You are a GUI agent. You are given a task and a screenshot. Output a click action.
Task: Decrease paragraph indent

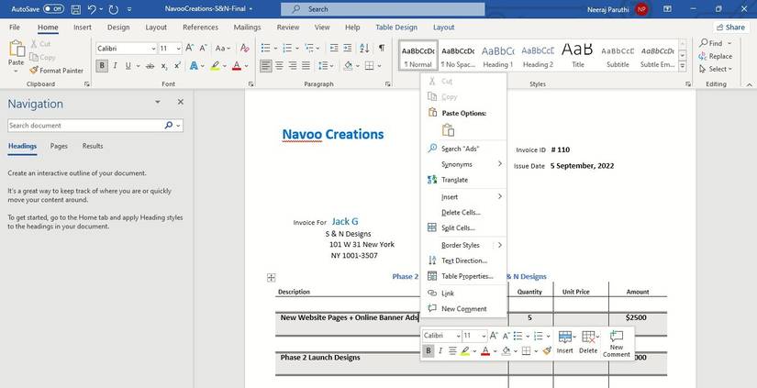click(x=334, y=48)
